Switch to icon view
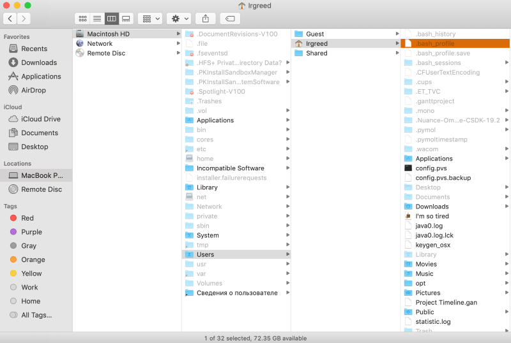 coord(83,18)
